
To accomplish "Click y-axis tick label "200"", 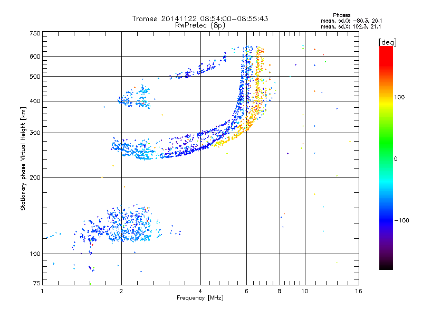I will click(x=35, y=178).
